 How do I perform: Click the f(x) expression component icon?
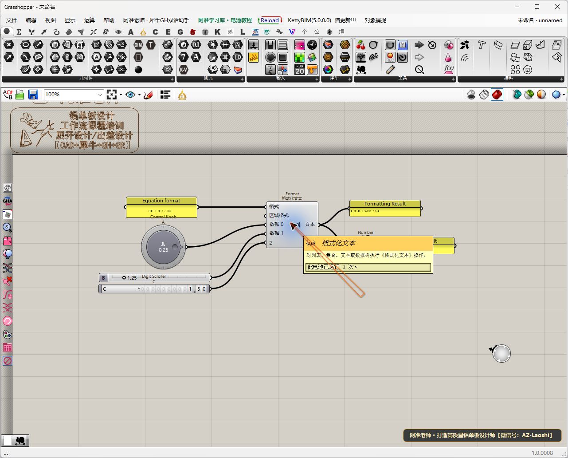click(x=449, y=69)
